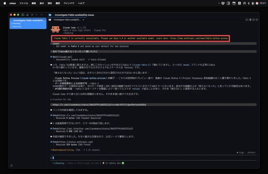Go back with left arrow in toolbar
The image size is (268, 174).
point(37,15)
